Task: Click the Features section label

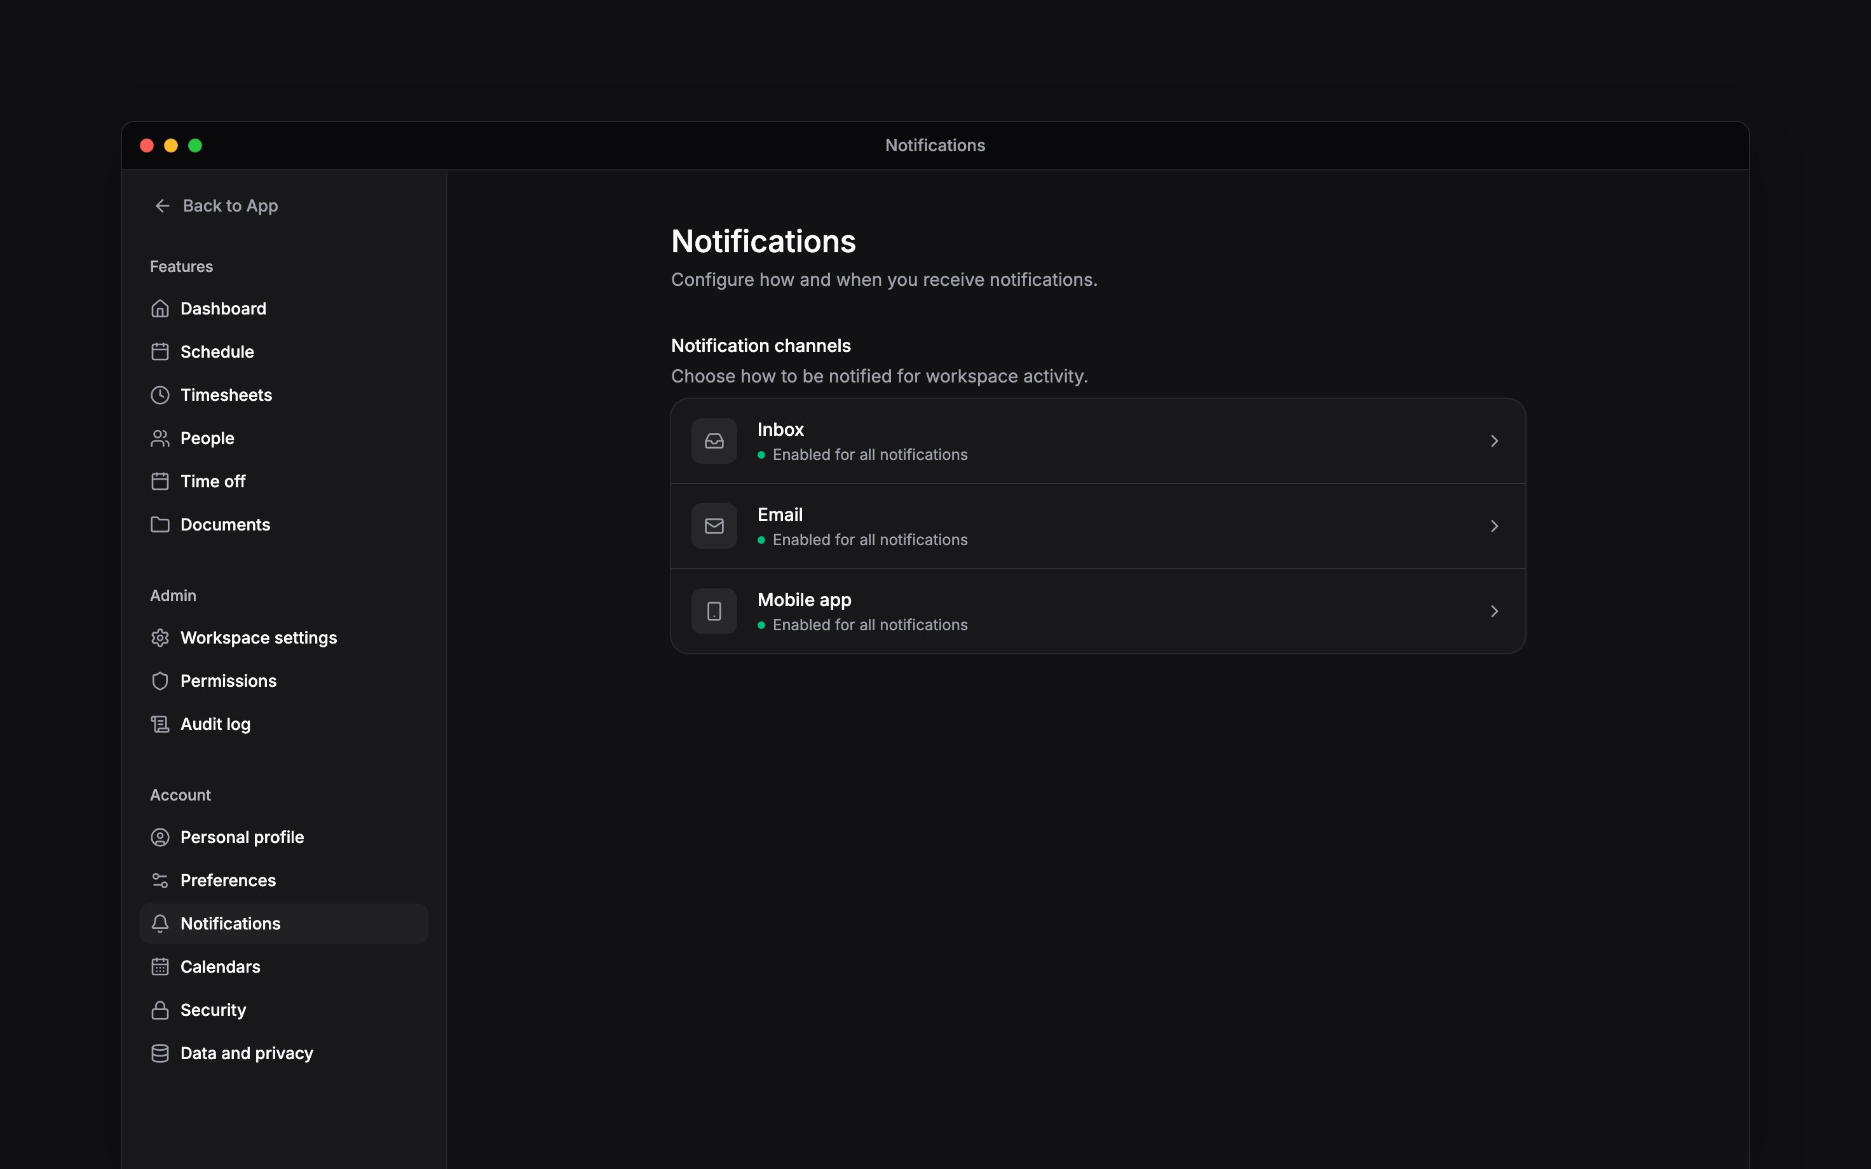Action: pos(181,267)
